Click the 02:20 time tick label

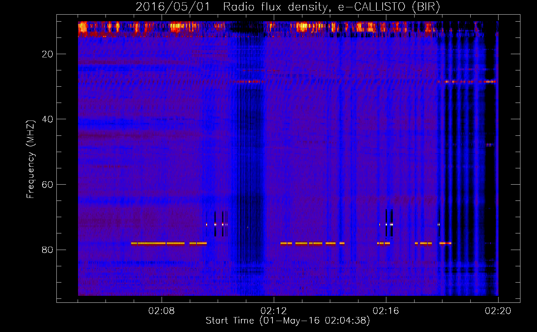click(x=498, y=311)
